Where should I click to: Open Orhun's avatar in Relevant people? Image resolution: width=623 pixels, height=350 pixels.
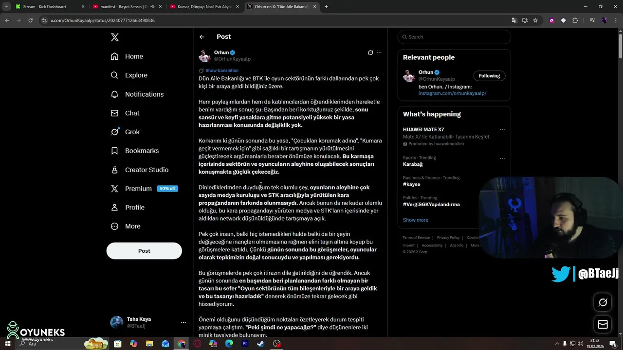[x=409, y=76]
